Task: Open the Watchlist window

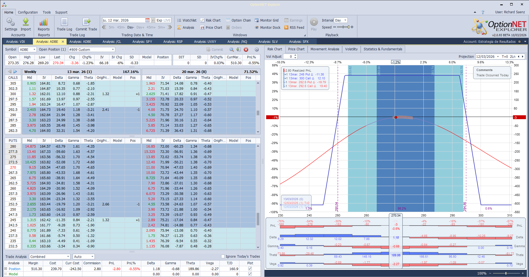Action: pyautogui.click(x=187, y=20)
